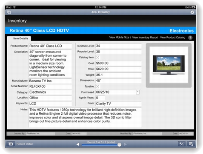The image size is (203, 154).
Task: Select the Item Details tab
Action: tap(20, 38)
